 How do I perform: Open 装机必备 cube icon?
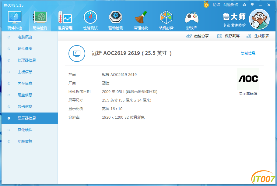point(166,17)
